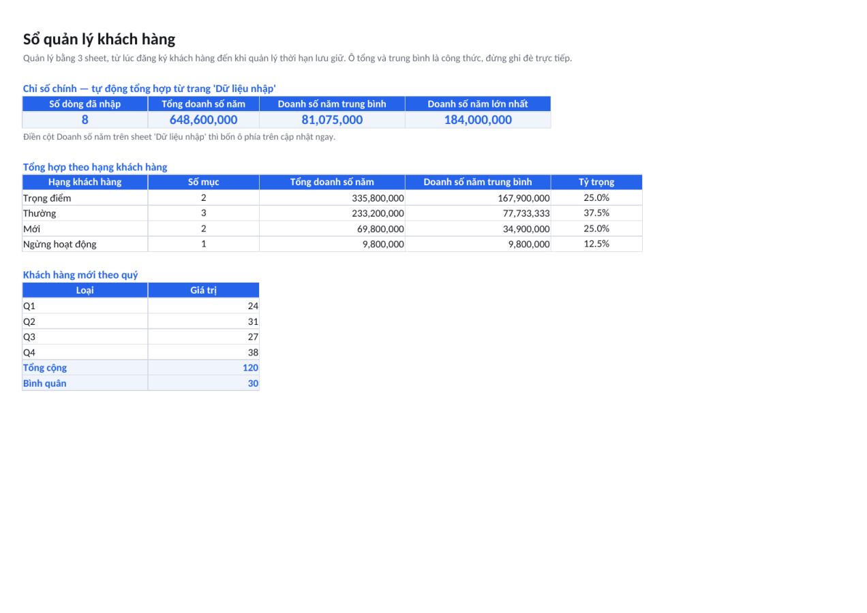Click the total value 120
The image size is (867, 613).
click(204, 368)
